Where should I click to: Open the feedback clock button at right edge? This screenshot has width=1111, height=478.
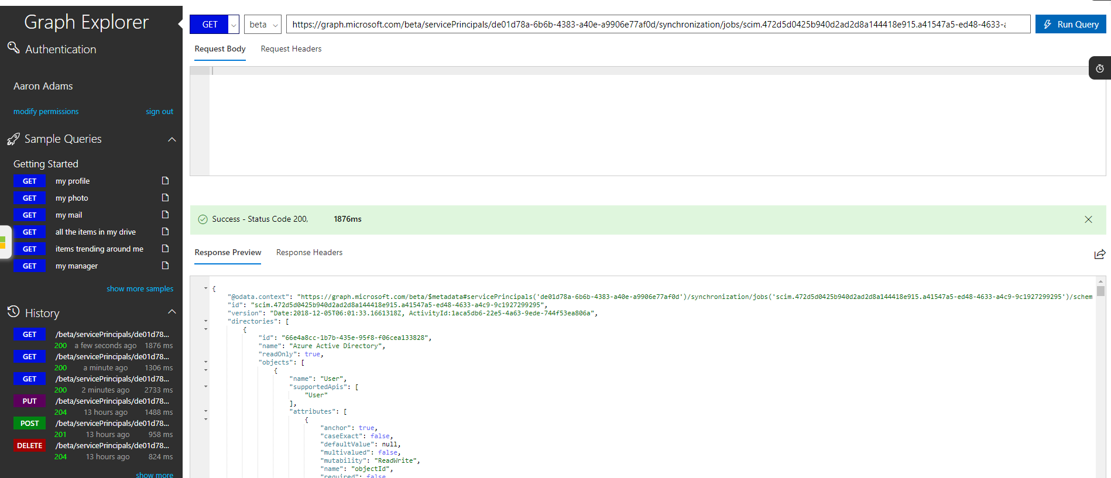pos(1100,68)
